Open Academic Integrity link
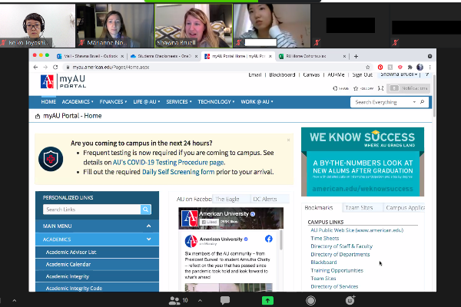Viewport: 461px width, 307px height. 68,276
